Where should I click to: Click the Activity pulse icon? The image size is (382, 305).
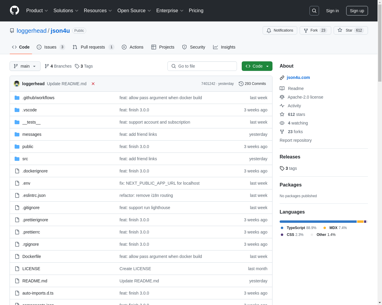click(282, 106)
